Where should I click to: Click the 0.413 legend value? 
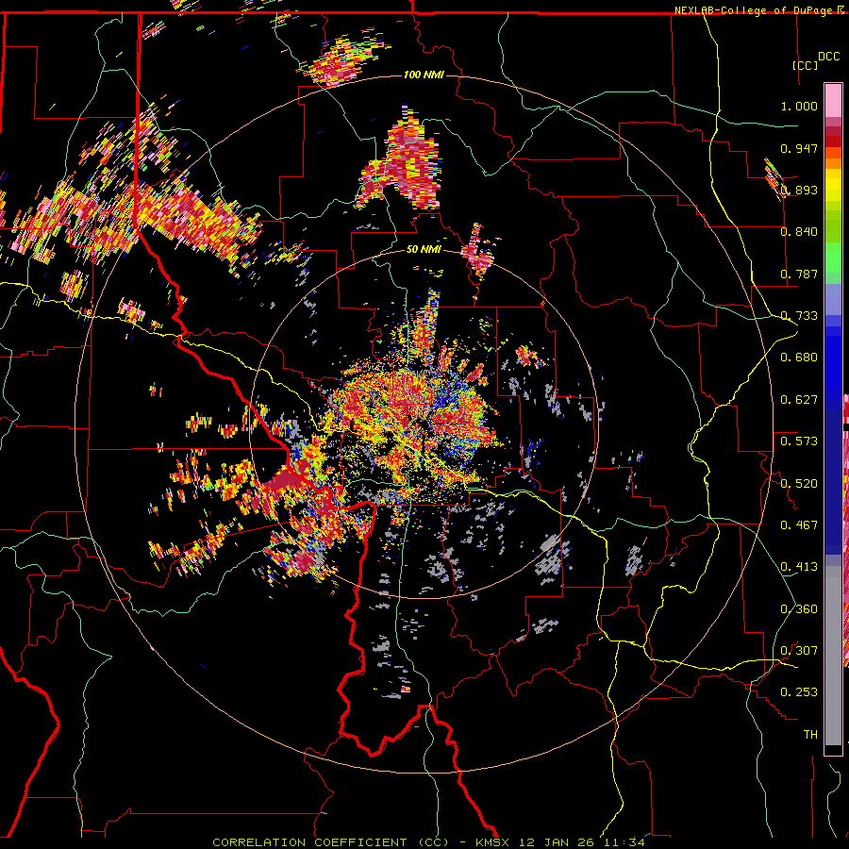799,567
